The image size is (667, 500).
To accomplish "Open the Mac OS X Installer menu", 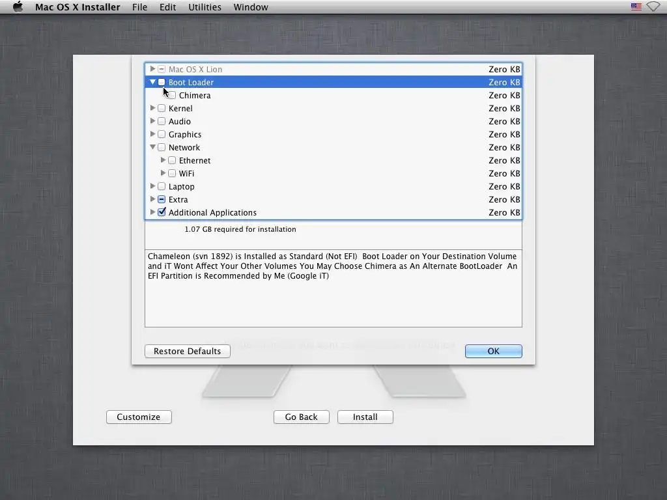I will tap(78, 7).
